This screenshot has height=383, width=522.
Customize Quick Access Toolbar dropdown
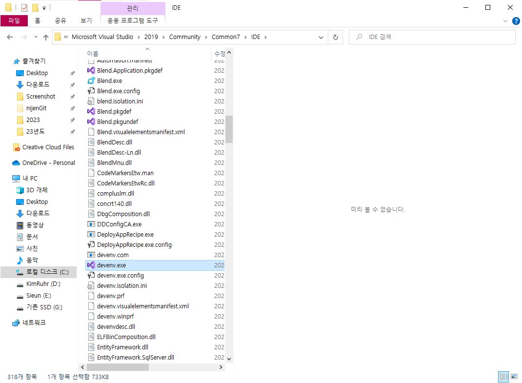[x=44, y=8]
